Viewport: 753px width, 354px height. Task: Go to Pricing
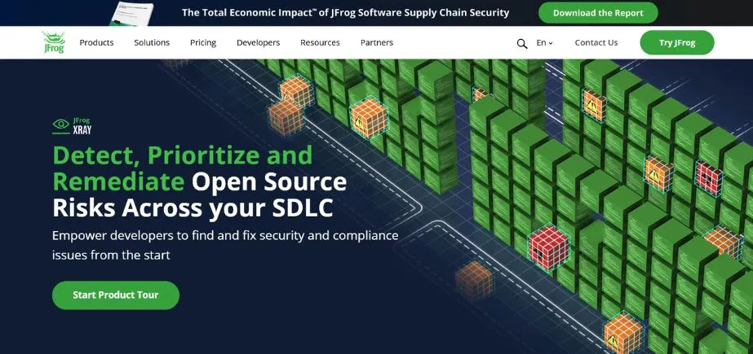pyautogui.click(x=203, y=42)
